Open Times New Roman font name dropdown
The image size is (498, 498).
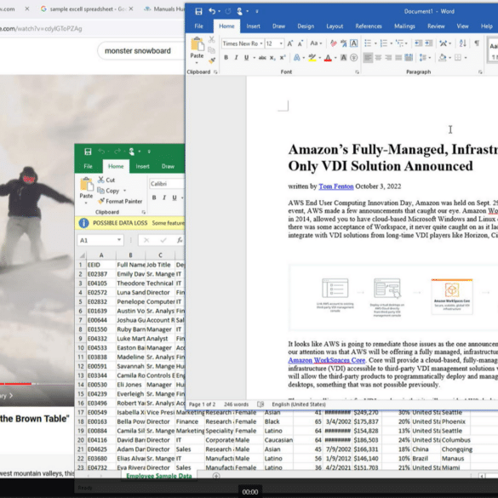(x=261, y=43)
